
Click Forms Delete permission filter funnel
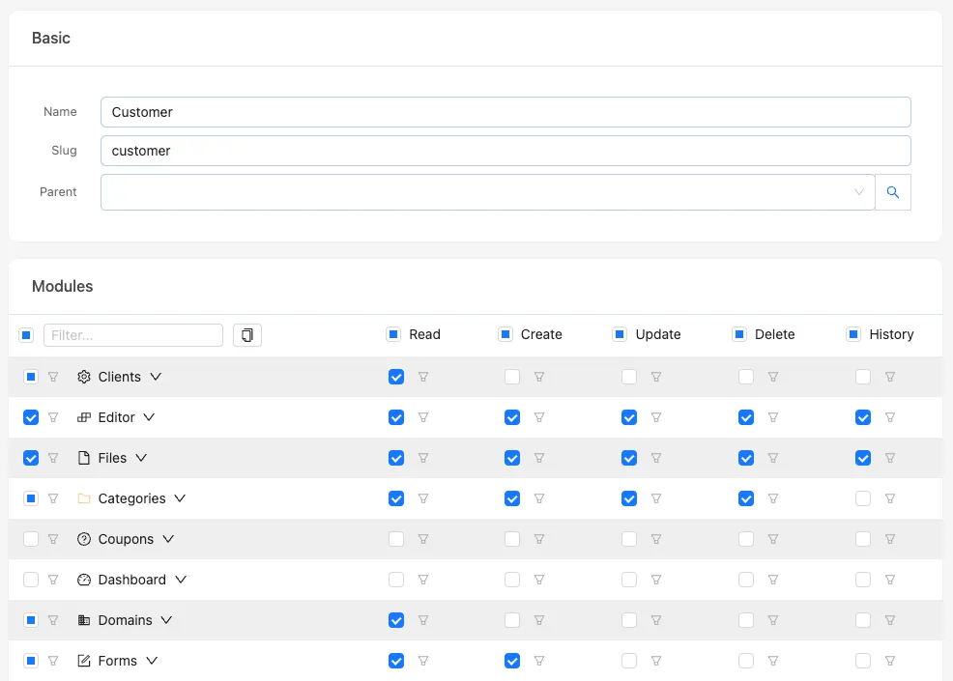[773, 661]
